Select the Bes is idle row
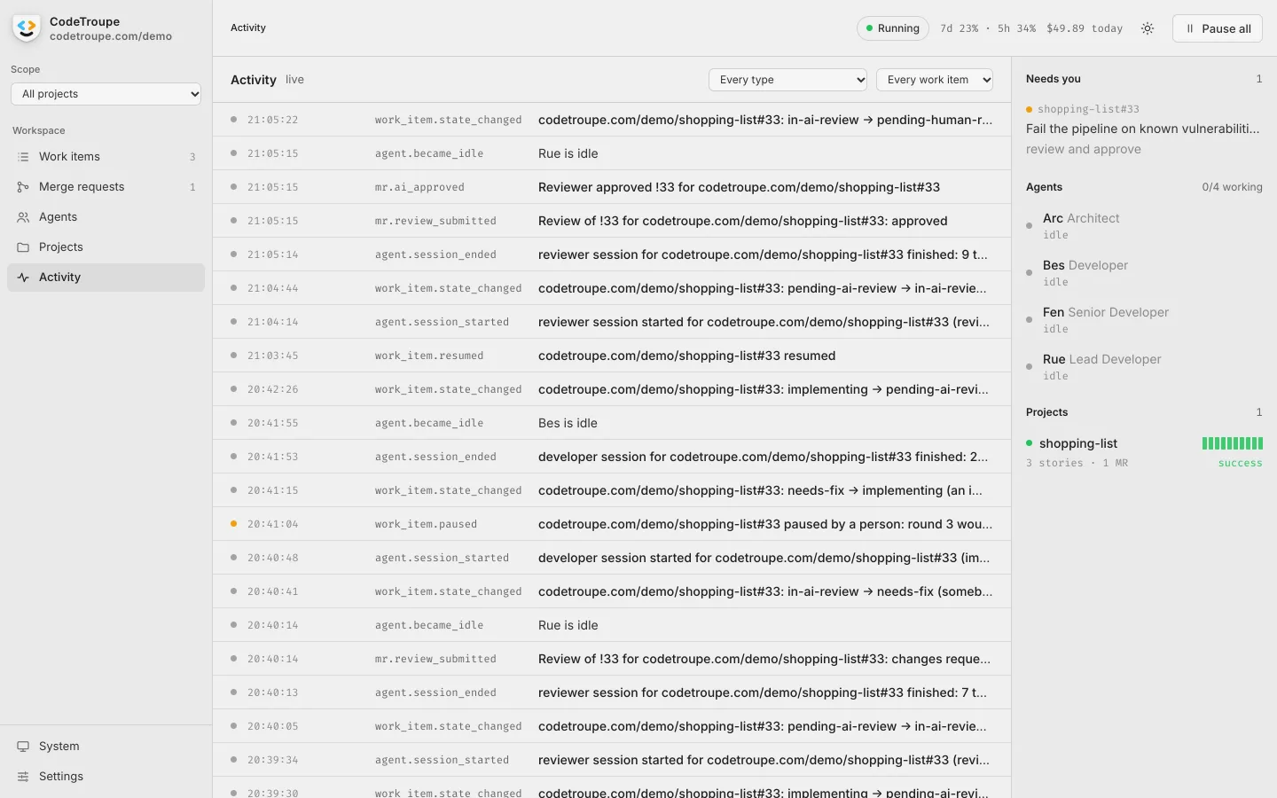 (x=612, y=423)
